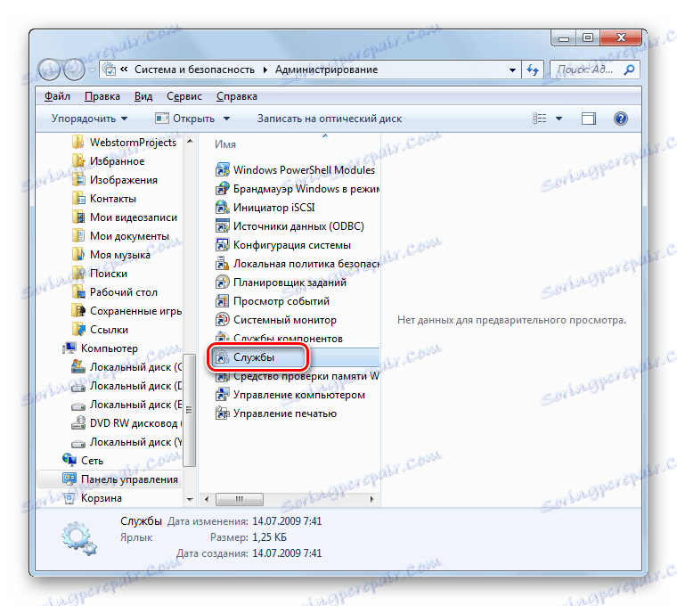The image size is (677, 606).
Task: Click the refresh button beside address bar
Action: click(x=533, y=70)
